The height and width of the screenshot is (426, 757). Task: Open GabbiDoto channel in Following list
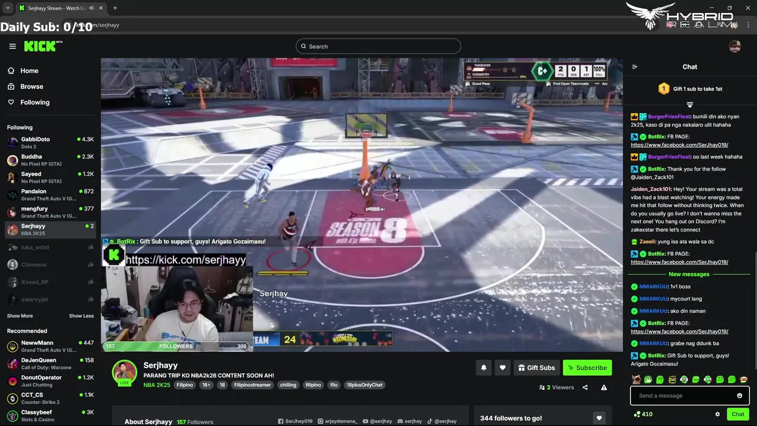pos(50,143)
